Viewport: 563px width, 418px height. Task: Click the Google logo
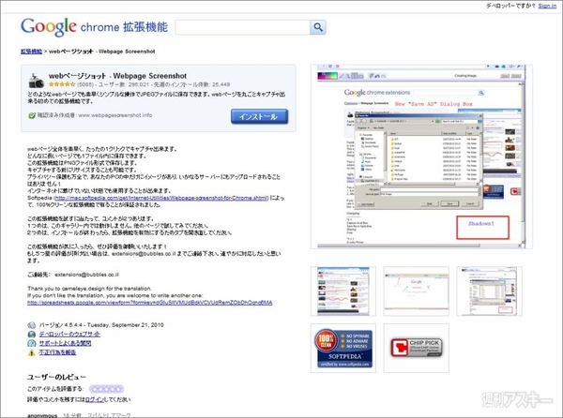tap(49, 26)
